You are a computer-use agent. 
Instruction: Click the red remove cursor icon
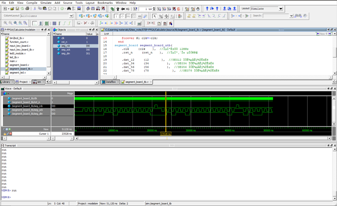pyautogui.click(x=10, y=134)
